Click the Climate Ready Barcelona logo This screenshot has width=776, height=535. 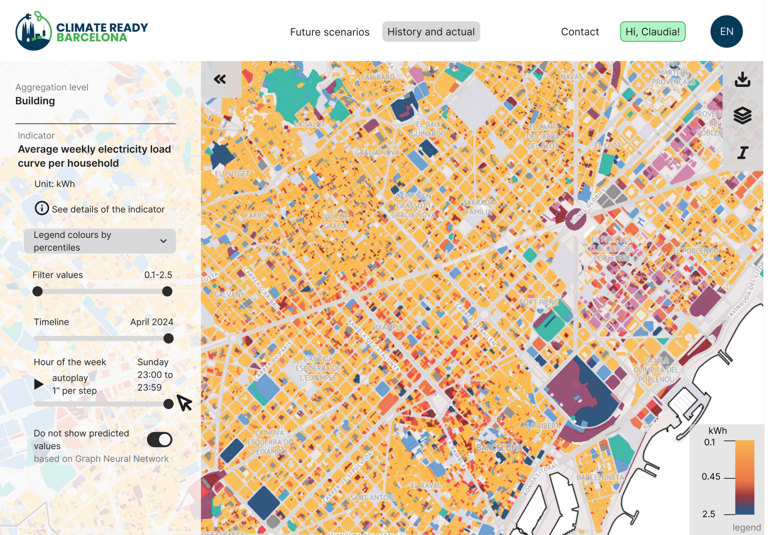pos(81,31)
